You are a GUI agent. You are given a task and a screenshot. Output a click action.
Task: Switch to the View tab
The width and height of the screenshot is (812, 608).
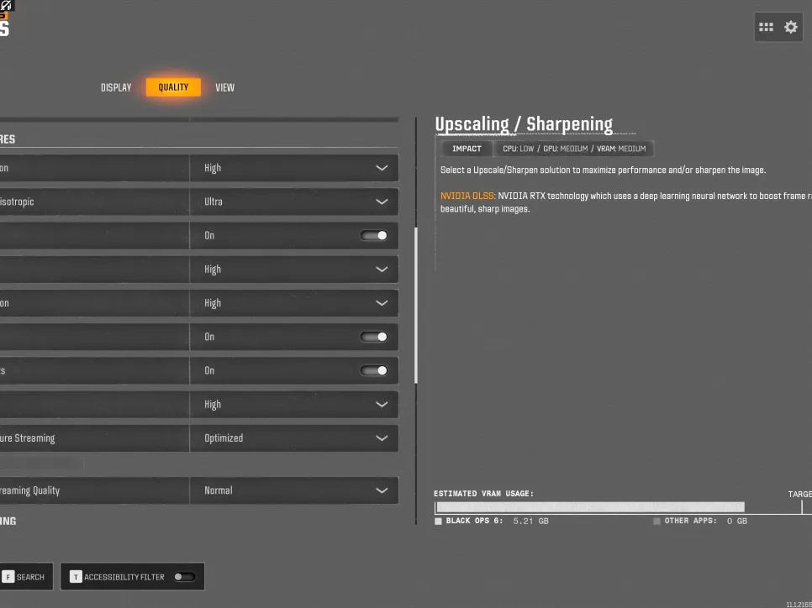(224, 87)
